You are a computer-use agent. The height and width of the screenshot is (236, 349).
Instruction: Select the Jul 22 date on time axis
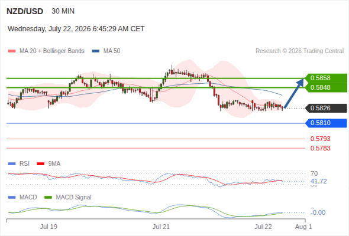pyautogui.click(x=263, y=227)
